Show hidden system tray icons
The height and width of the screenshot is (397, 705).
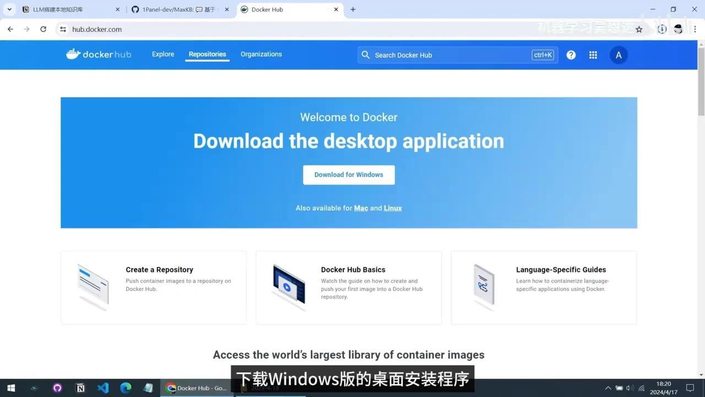608,388
